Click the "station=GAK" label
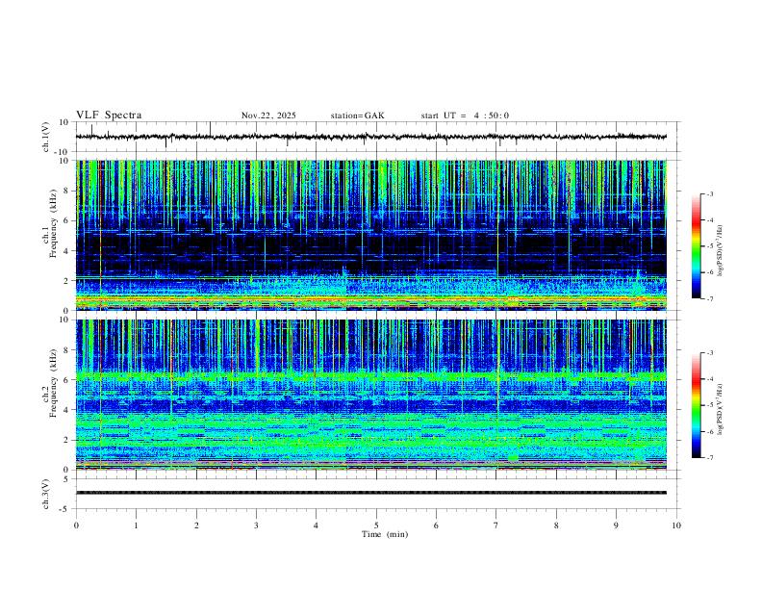 click(358, 115)
